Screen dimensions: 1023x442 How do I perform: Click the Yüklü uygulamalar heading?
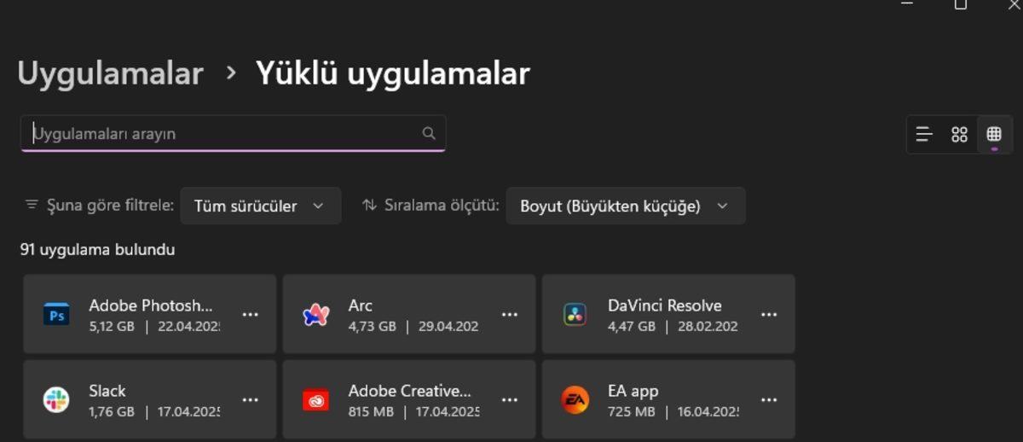393,73
